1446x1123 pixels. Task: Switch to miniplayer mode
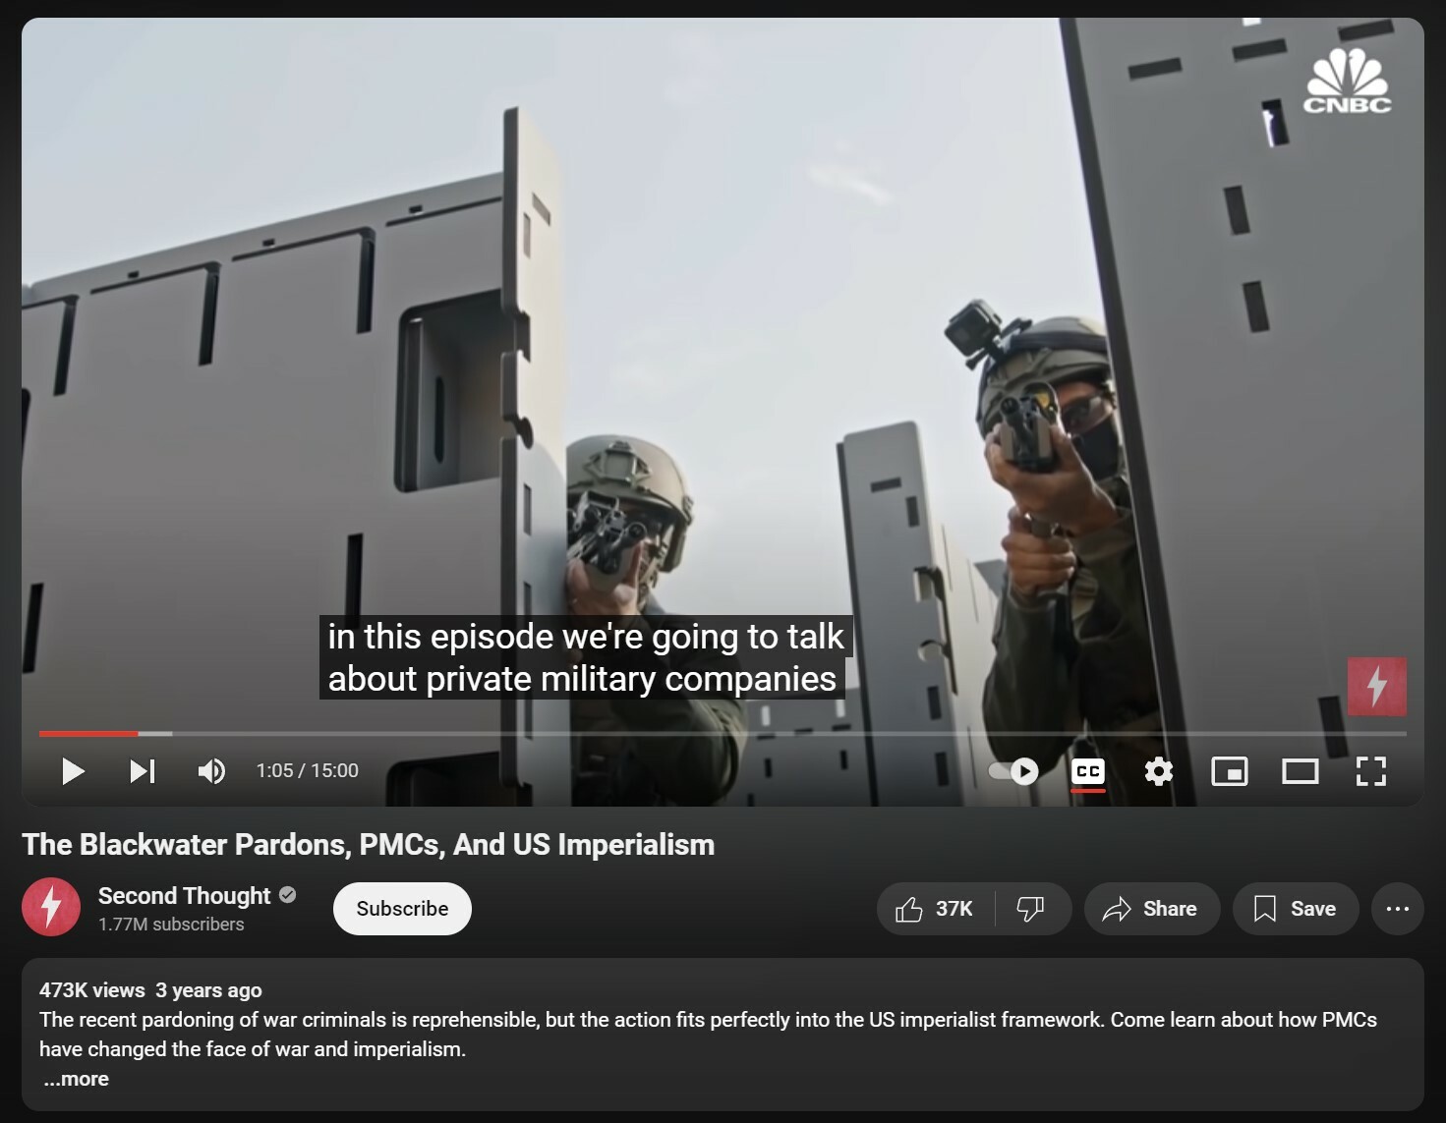[x=1230, y=771]
